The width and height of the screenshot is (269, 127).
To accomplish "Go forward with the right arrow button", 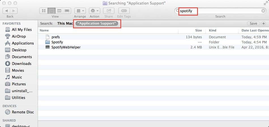I will point(14,11).
